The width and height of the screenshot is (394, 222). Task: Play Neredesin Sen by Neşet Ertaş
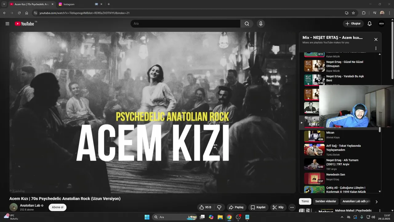pos(336,175)
